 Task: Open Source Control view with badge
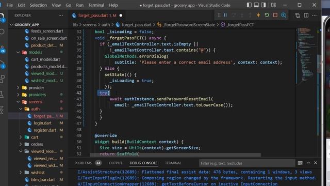coord(2,49)
